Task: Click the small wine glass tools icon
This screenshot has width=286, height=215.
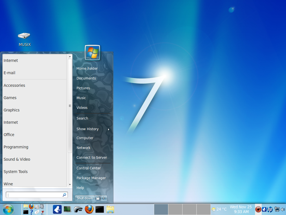Action: pyautogui.click(x=42, y=212)
